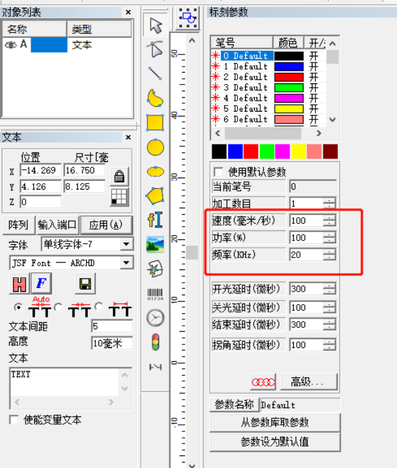Viewport: 397px width, 468px height.
Task: Click the 文本间距 input field
Action: [x=112, y=326]
